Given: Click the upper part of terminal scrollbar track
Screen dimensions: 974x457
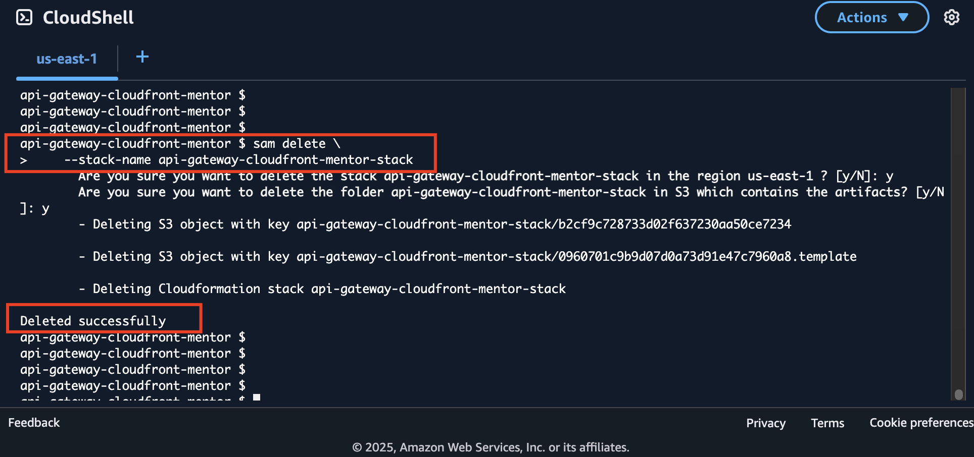Looking at the screenshot, I should tap(958, 151).
